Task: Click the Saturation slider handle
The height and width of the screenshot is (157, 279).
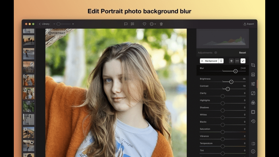Action: (x=223, y=132)
